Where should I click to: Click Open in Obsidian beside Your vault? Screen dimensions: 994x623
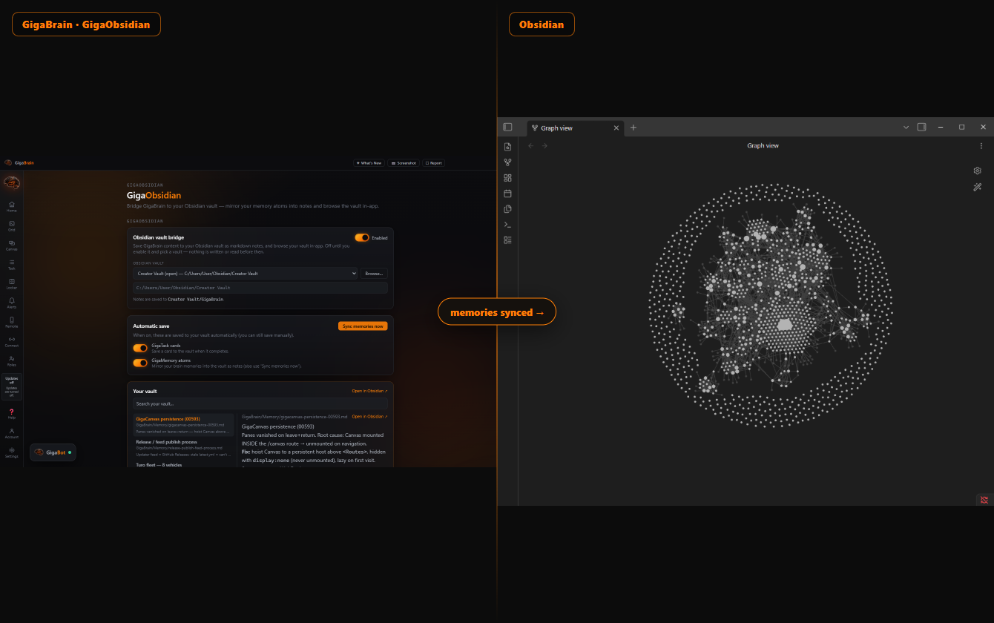(369, 391)
